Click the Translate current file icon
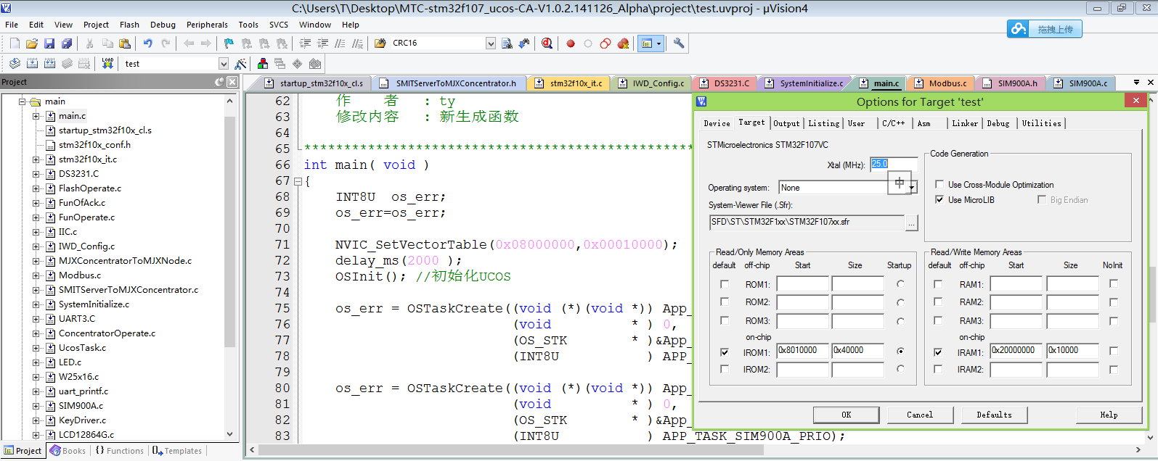Image resolution: width=1158 pixels, height=461 pixels. pos(15,64)
